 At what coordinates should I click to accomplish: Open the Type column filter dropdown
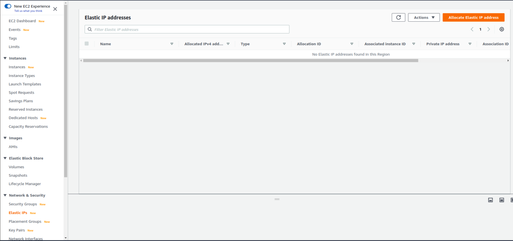point(284,44)
